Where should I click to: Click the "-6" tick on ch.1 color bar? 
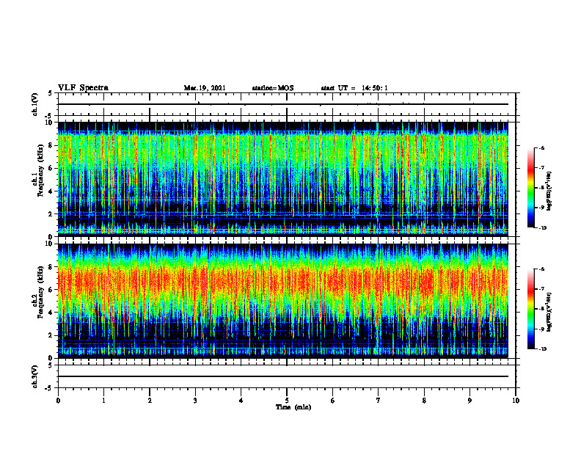541,147
